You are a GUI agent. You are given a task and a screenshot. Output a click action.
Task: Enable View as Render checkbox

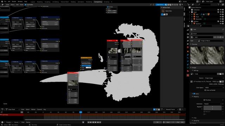tap(205, 90)
